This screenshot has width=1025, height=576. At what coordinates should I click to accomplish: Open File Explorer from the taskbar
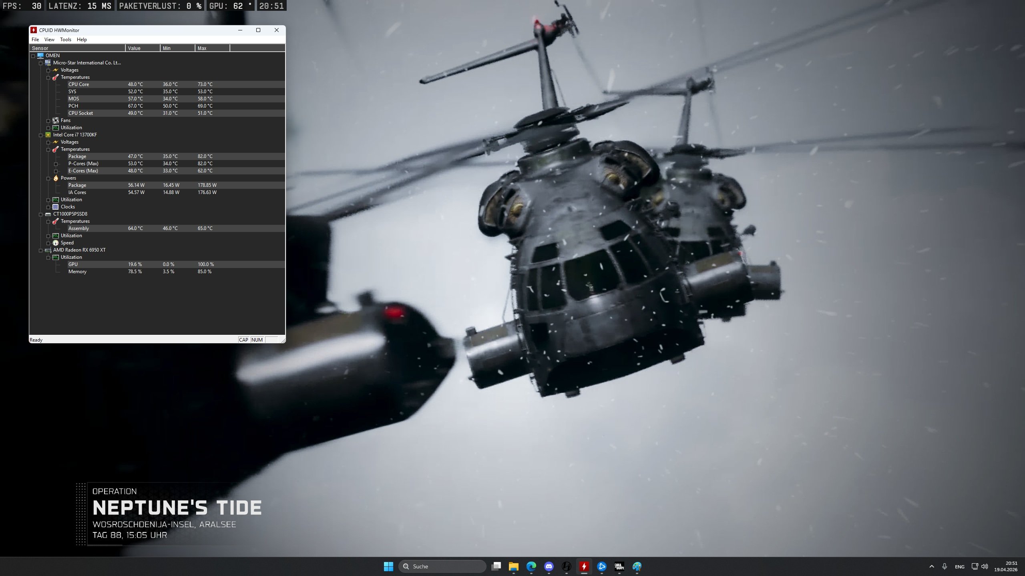point(513,566)
